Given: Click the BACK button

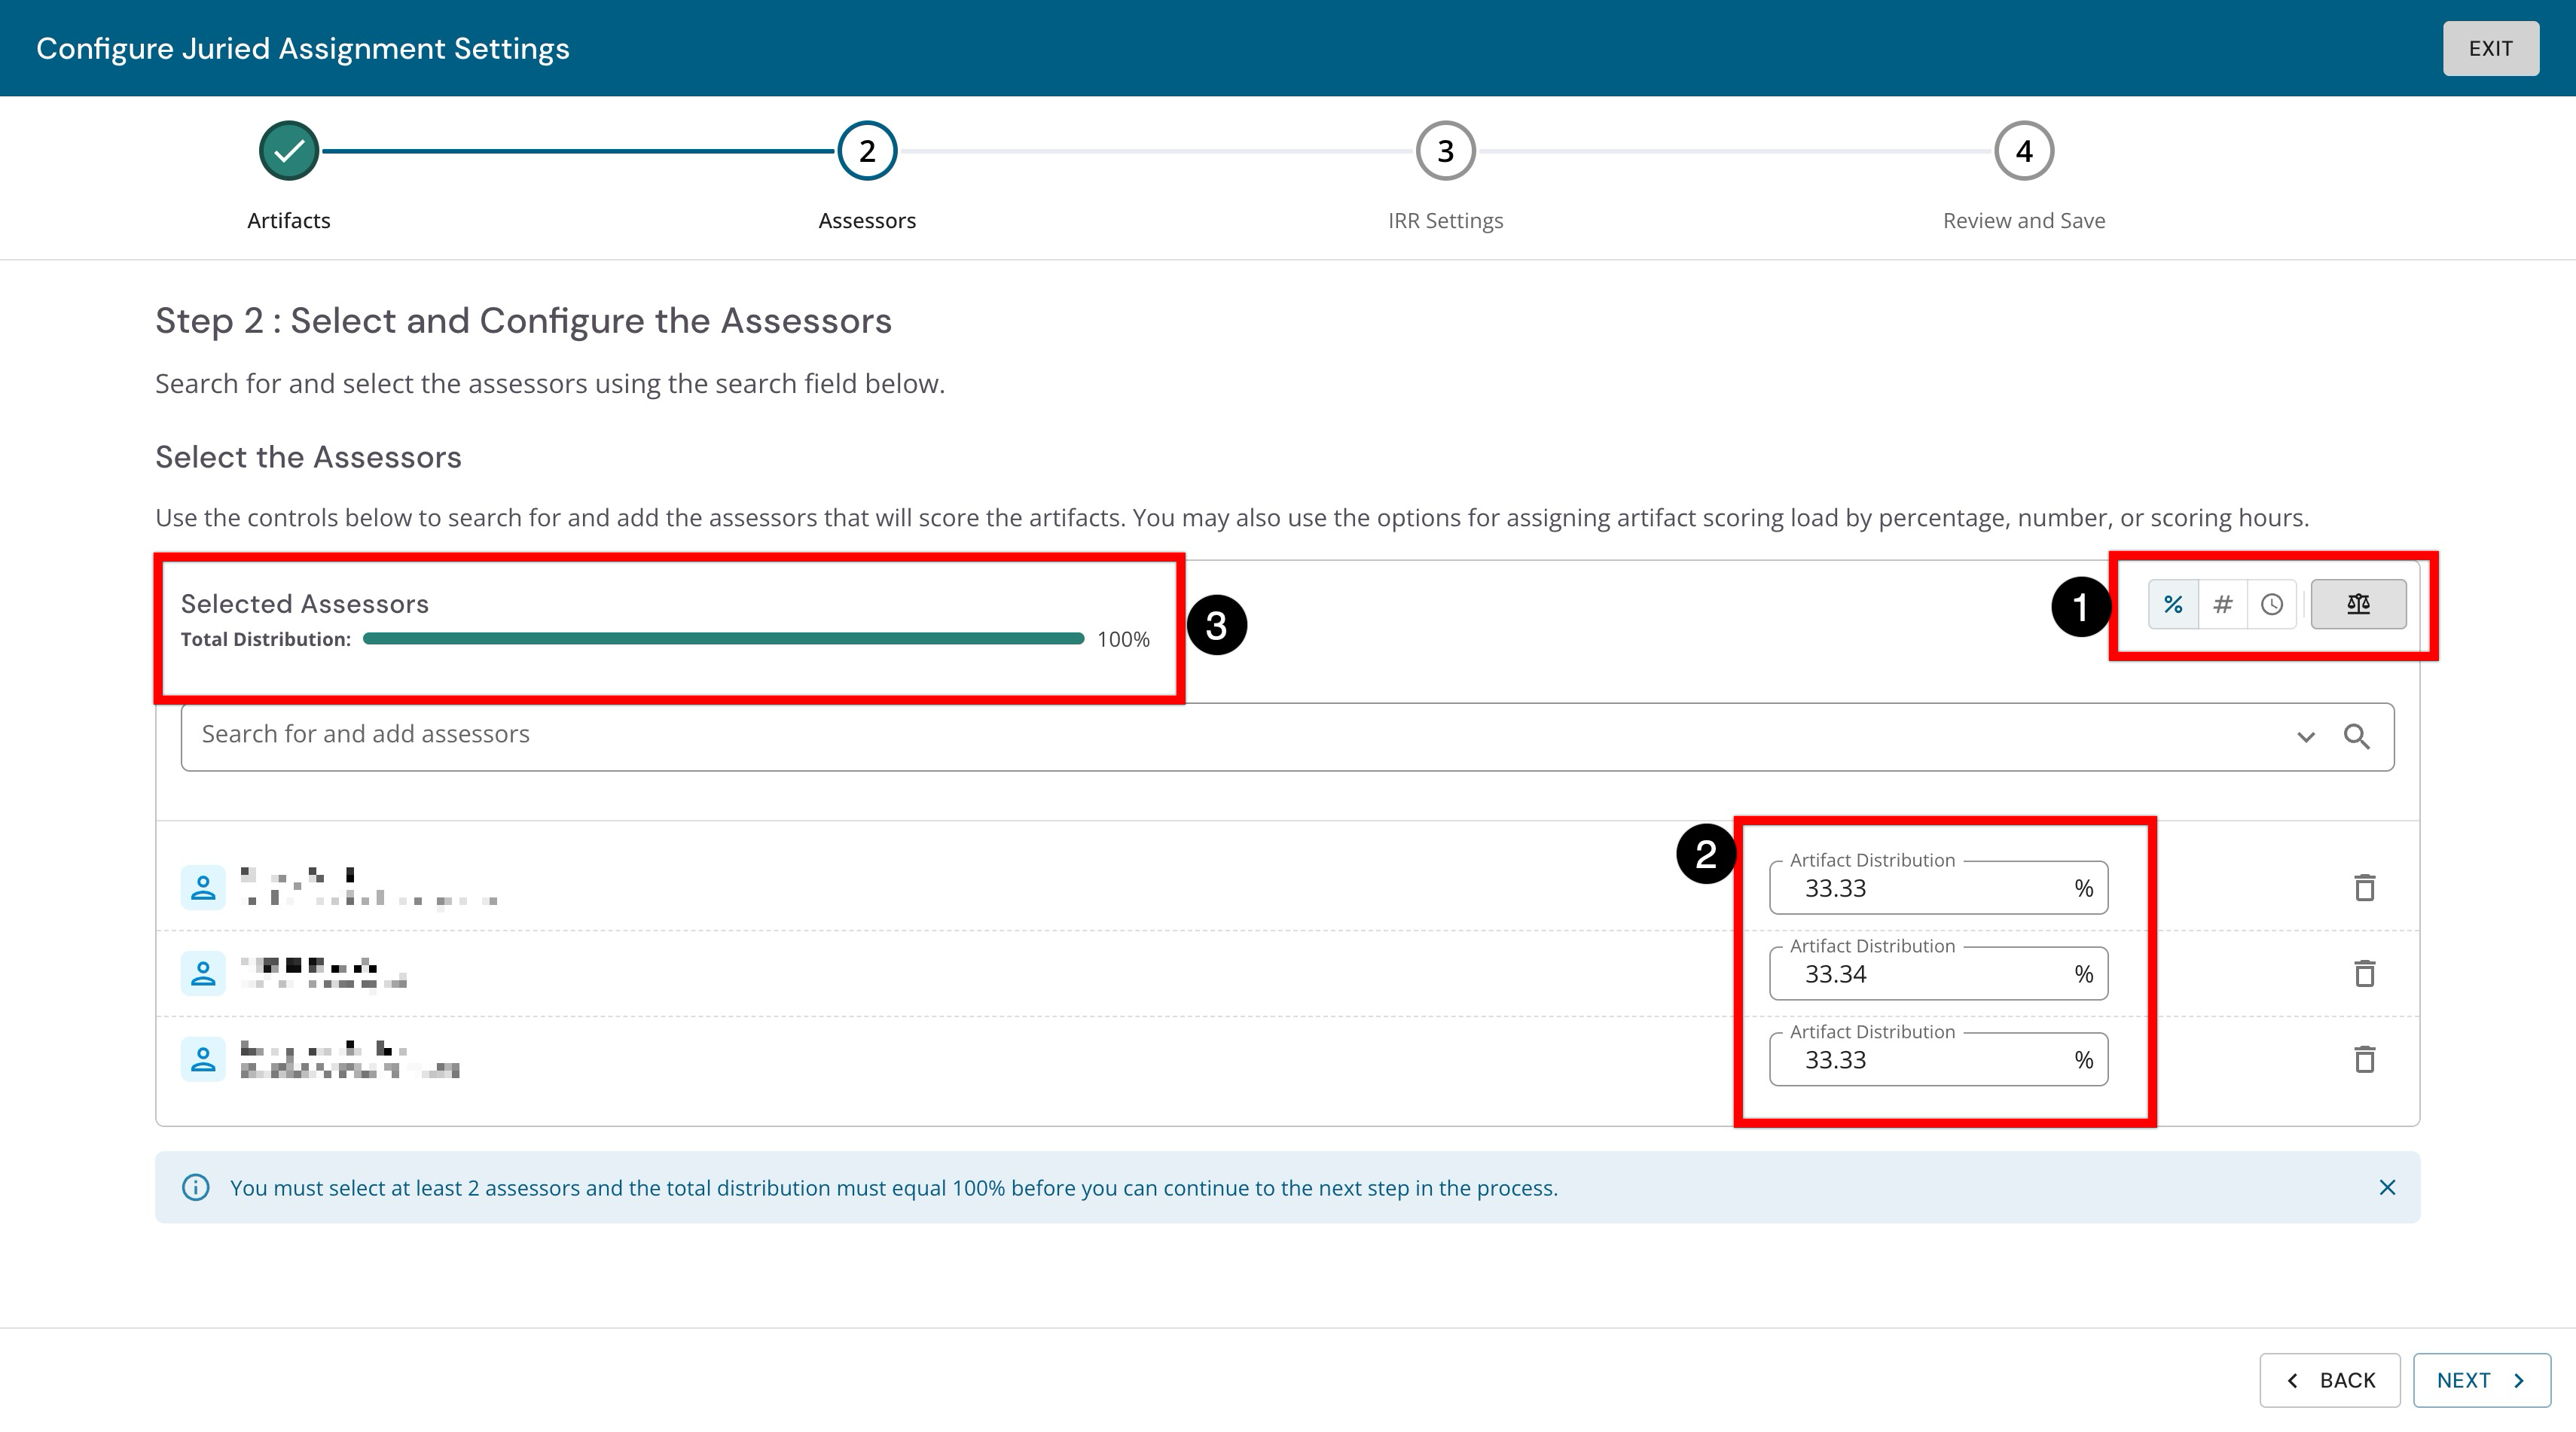Looking at the screenshot, I should click(x=2329, y=1380).
